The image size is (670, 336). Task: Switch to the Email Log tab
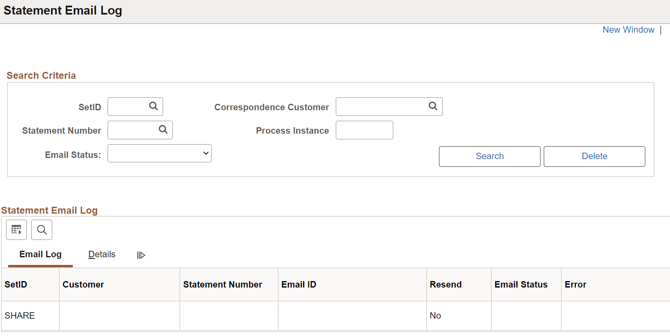pyautogui.click(x=40, y=254)
